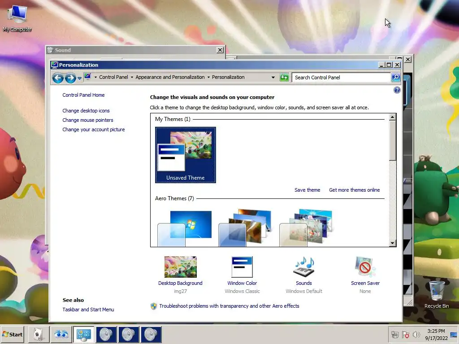This screenshot has height=344, width=459.
Task: Select Appearance and Personalization breadcrumb
Action: point(170,77)
